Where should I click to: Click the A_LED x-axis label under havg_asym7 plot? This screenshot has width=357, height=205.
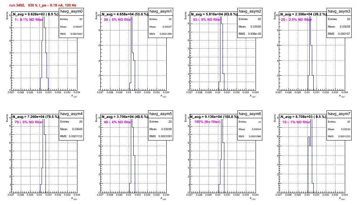(342, 199)
